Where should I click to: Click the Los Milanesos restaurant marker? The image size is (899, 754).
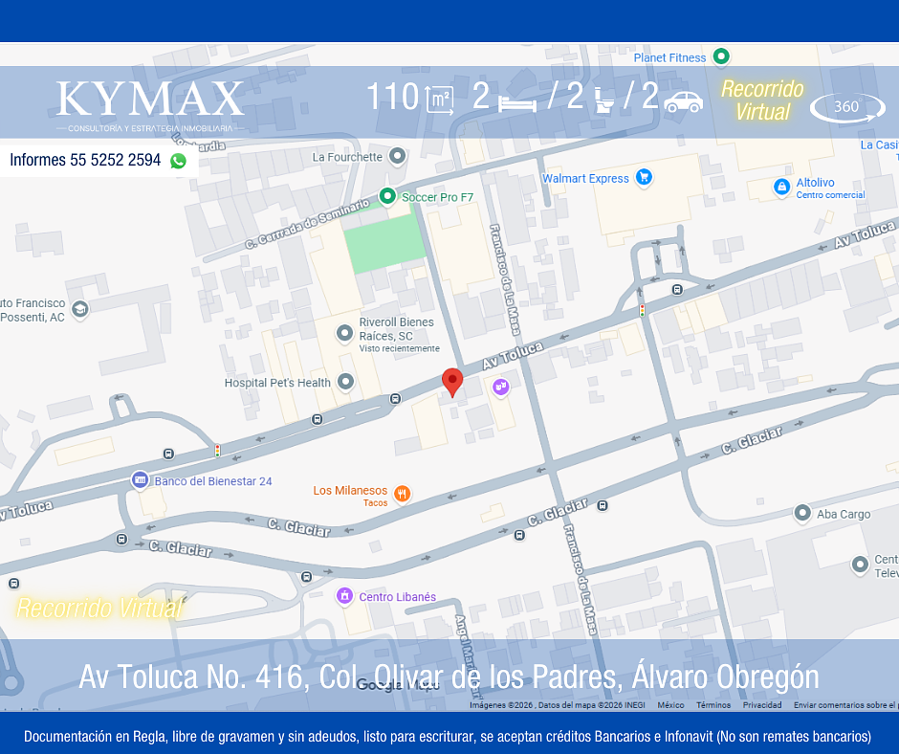point(403,494)
